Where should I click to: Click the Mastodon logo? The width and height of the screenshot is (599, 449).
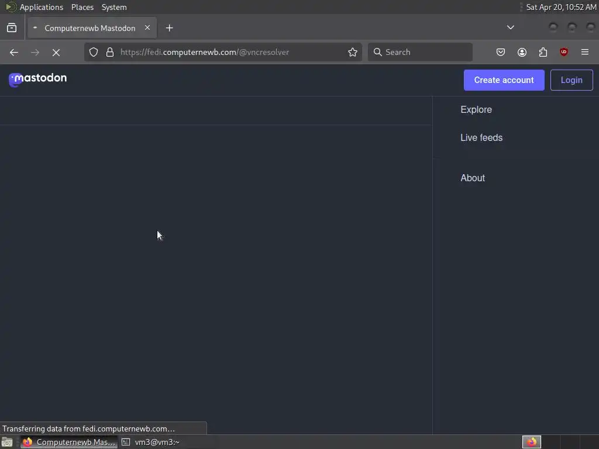37,80
